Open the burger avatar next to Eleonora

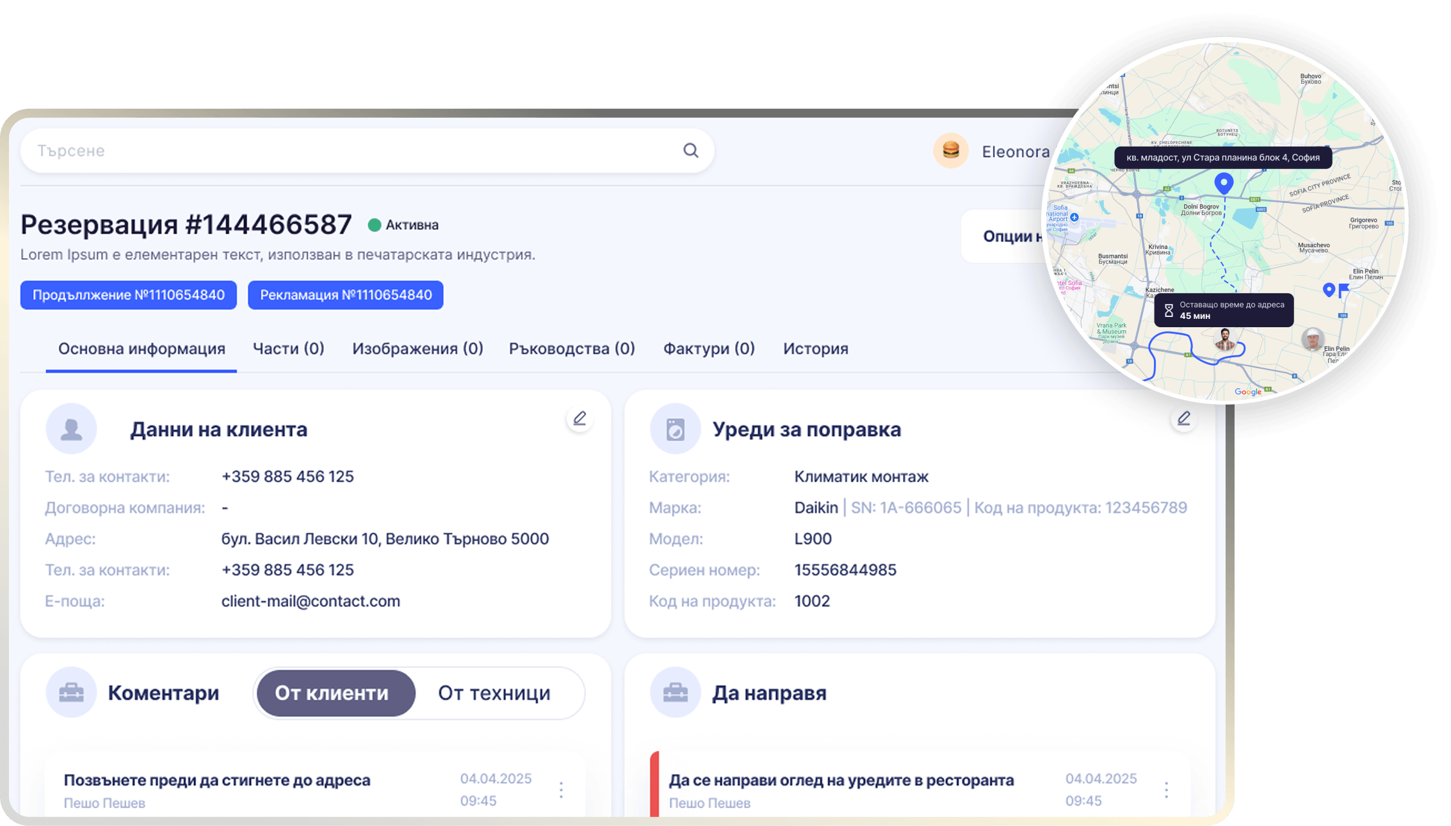951,151
